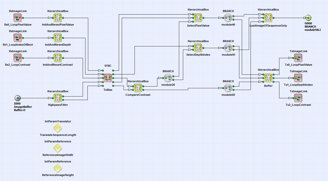Select the ReferenceImageHeight parameter diamond
The height and width of the screenshot is (181, 328).
point(58,168)
